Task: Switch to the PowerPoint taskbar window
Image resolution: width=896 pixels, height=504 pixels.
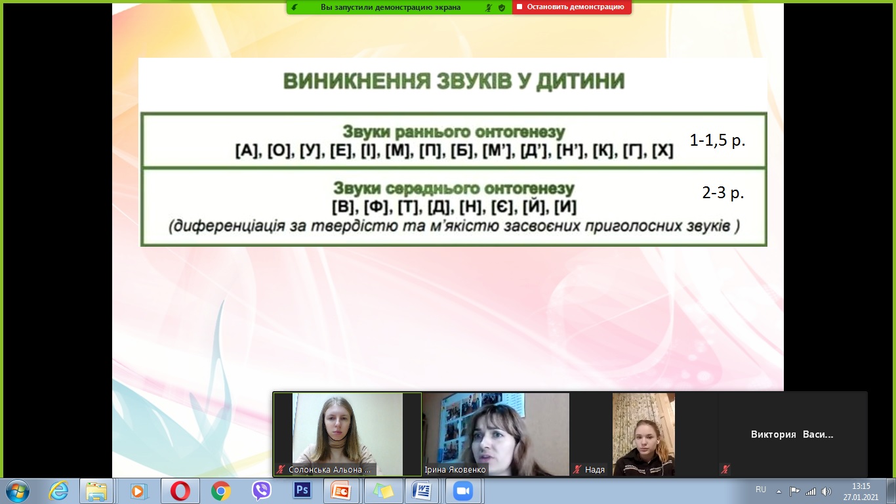Action: point(342,491)
